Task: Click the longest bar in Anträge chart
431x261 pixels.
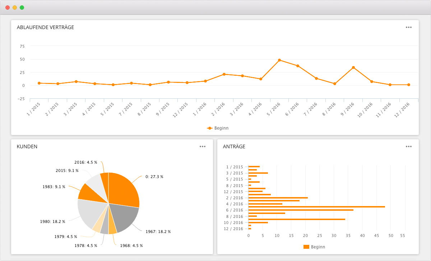Action: coord(316,207)
